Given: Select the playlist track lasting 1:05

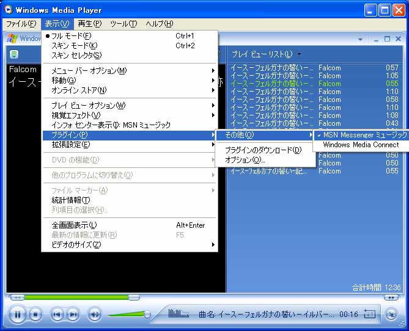Looking at the screenshot, I should pos(314,76).
